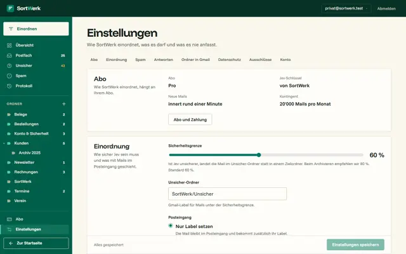The width and height of the screenshot is (406, 254).
Task: Click the Konto & Sicherheit label icon
Action: [x=9, y=134]
